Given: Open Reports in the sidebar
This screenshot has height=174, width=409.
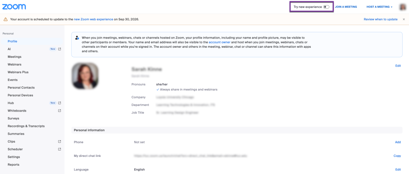Looking at the screenshot, I should 14,164.
